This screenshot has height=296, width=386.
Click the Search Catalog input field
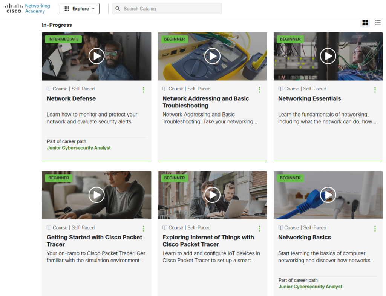click(x=167, y=9)
